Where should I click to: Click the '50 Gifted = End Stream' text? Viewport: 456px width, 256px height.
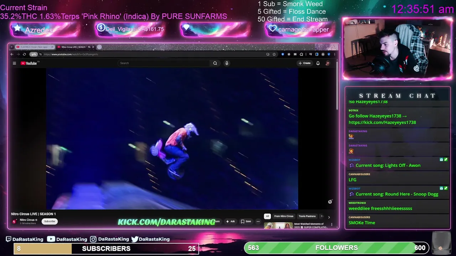292,19
